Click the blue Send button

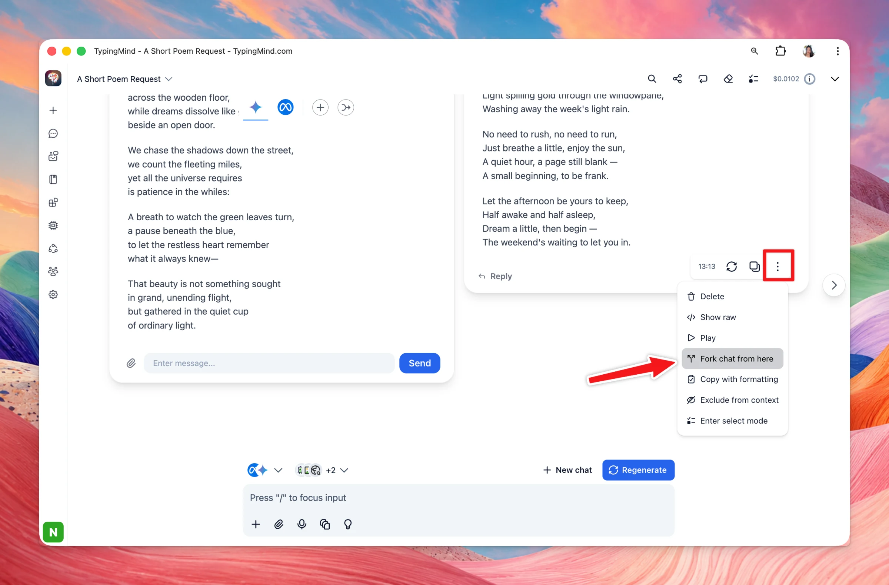point(419,363)
